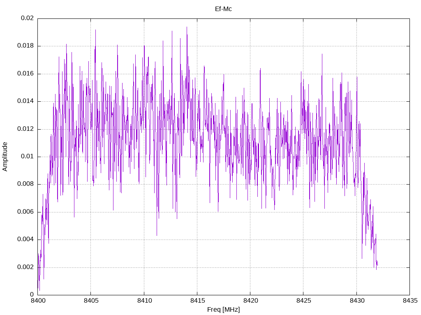Viewport: 421px width, 315px height.
Task: Click y-axis tick label 0.006
Action: [25, 212]
